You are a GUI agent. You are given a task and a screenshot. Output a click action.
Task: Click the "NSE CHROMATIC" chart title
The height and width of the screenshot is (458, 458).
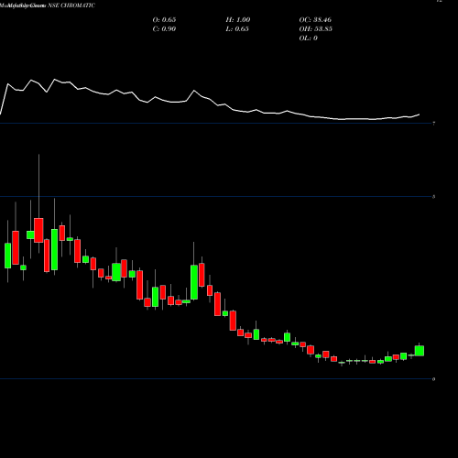click(x=71, y=5)
